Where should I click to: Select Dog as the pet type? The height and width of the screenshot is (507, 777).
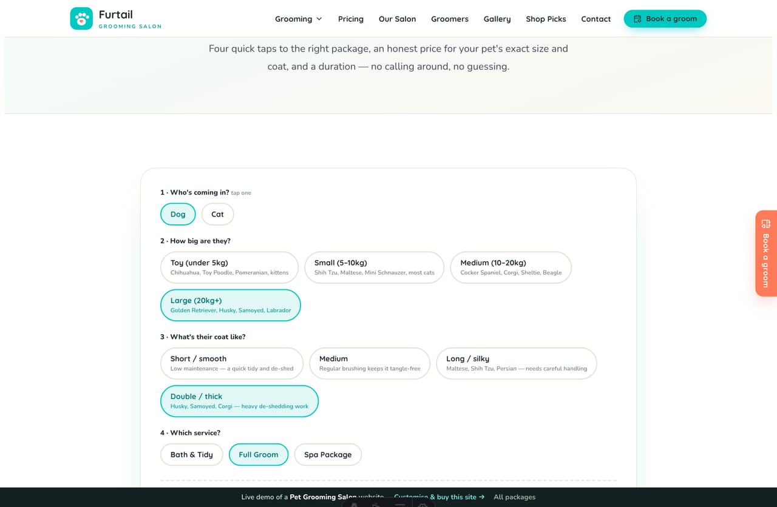tap(178, 214)
